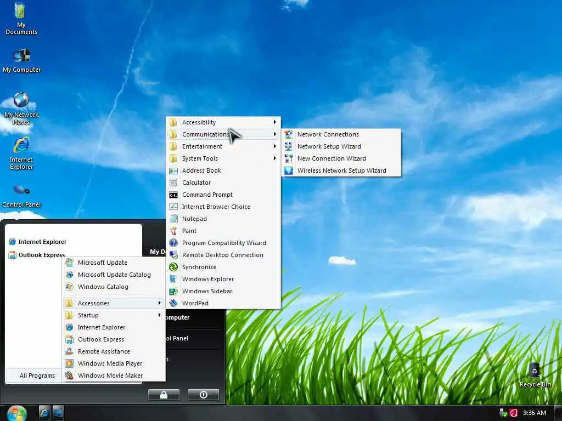562x421 pixels.
Task: Open Address Book
Action: (x=223, y=171)
